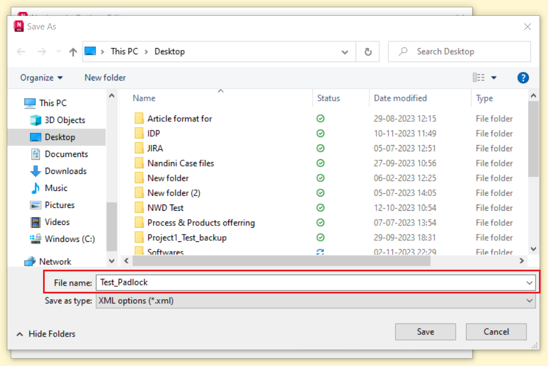Change the view layout icon
This screenshot has height=366, width=548.
point(478,78)
